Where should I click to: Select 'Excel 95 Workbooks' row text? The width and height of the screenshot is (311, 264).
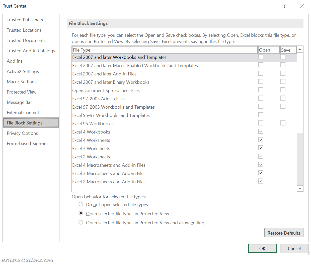tap(92, 124)
